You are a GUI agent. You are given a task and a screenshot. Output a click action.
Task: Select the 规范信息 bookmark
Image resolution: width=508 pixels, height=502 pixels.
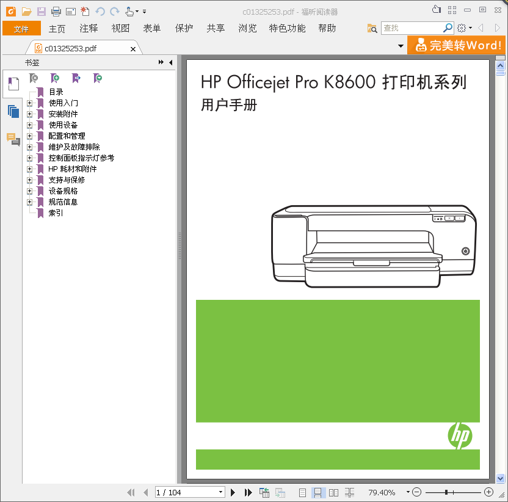(x=63, y=202)
